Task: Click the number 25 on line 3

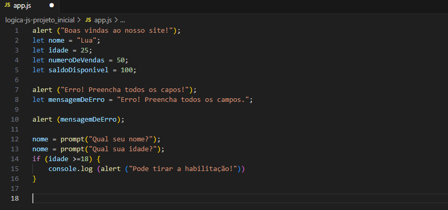Action: point(84,50)
